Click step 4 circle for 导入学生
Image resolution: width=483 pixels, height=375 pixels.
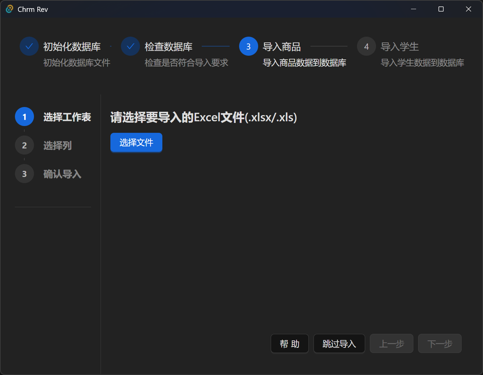point(366,46)
